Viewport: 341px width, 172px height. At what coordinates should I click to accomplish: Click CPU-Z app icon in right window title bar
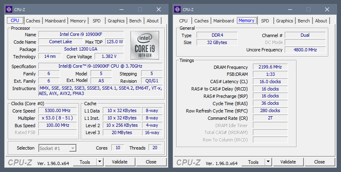(x=177, y=9)
